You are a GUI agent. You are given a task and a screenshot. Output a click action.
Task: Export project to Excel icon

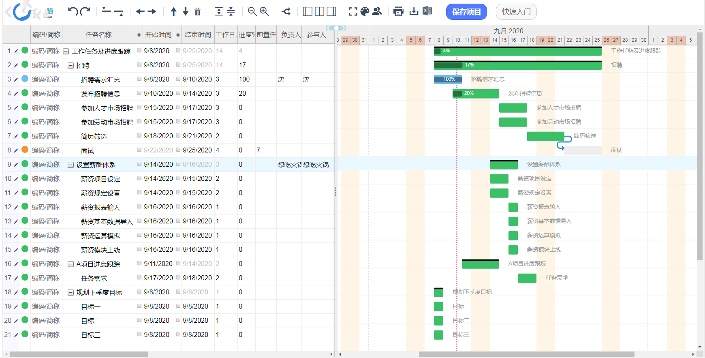[427, 11]
